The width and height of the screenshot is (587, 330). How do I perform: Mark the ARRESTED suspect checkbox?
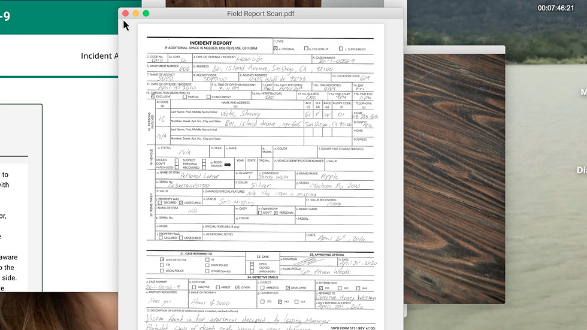point(262,287)
